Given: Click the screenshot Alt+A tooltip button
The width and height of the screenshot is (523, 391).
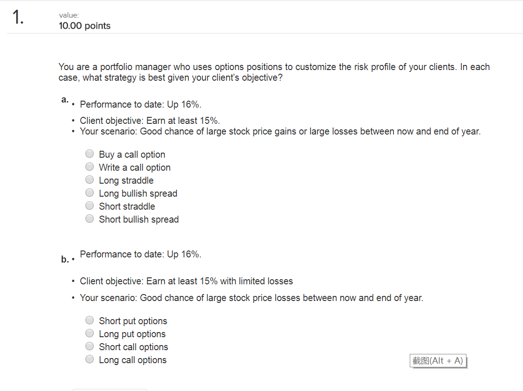Looking at the screenshot, I should (438, 361).
